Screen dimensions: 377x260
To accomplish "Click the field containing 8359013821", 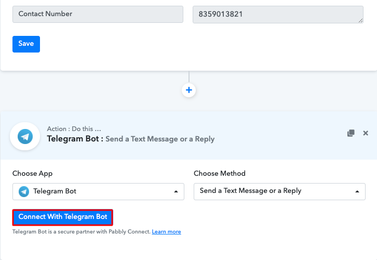I will coord(278,15).
